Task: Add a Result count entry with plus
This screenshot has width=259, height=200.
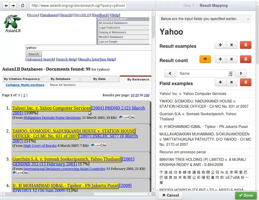Action: coord(220,59)
